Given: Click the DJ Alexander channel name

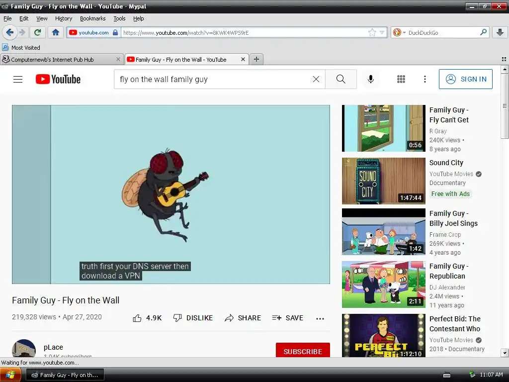Looking at the screenshot, I should (x=447, y=287).
